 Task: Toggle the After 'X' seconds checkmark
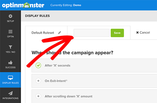coord(38,65)
